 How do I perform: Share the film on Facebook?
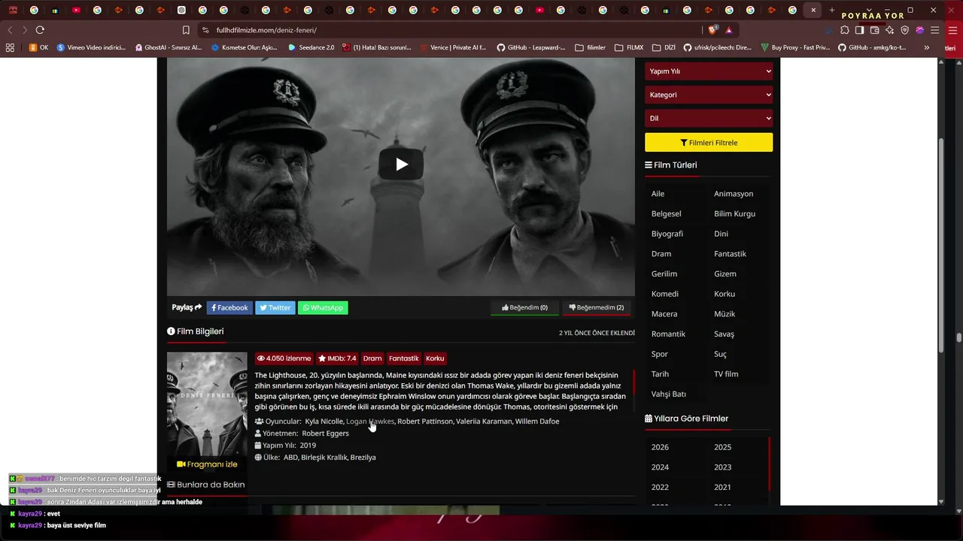(x=229, y=307)
